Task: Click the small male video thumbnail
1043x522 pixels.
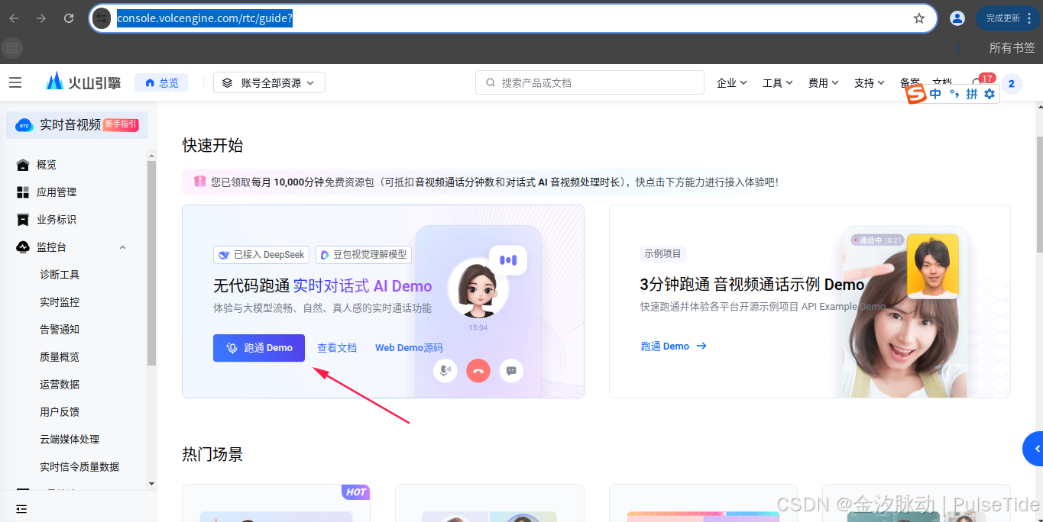Action: tap(932, 266)
